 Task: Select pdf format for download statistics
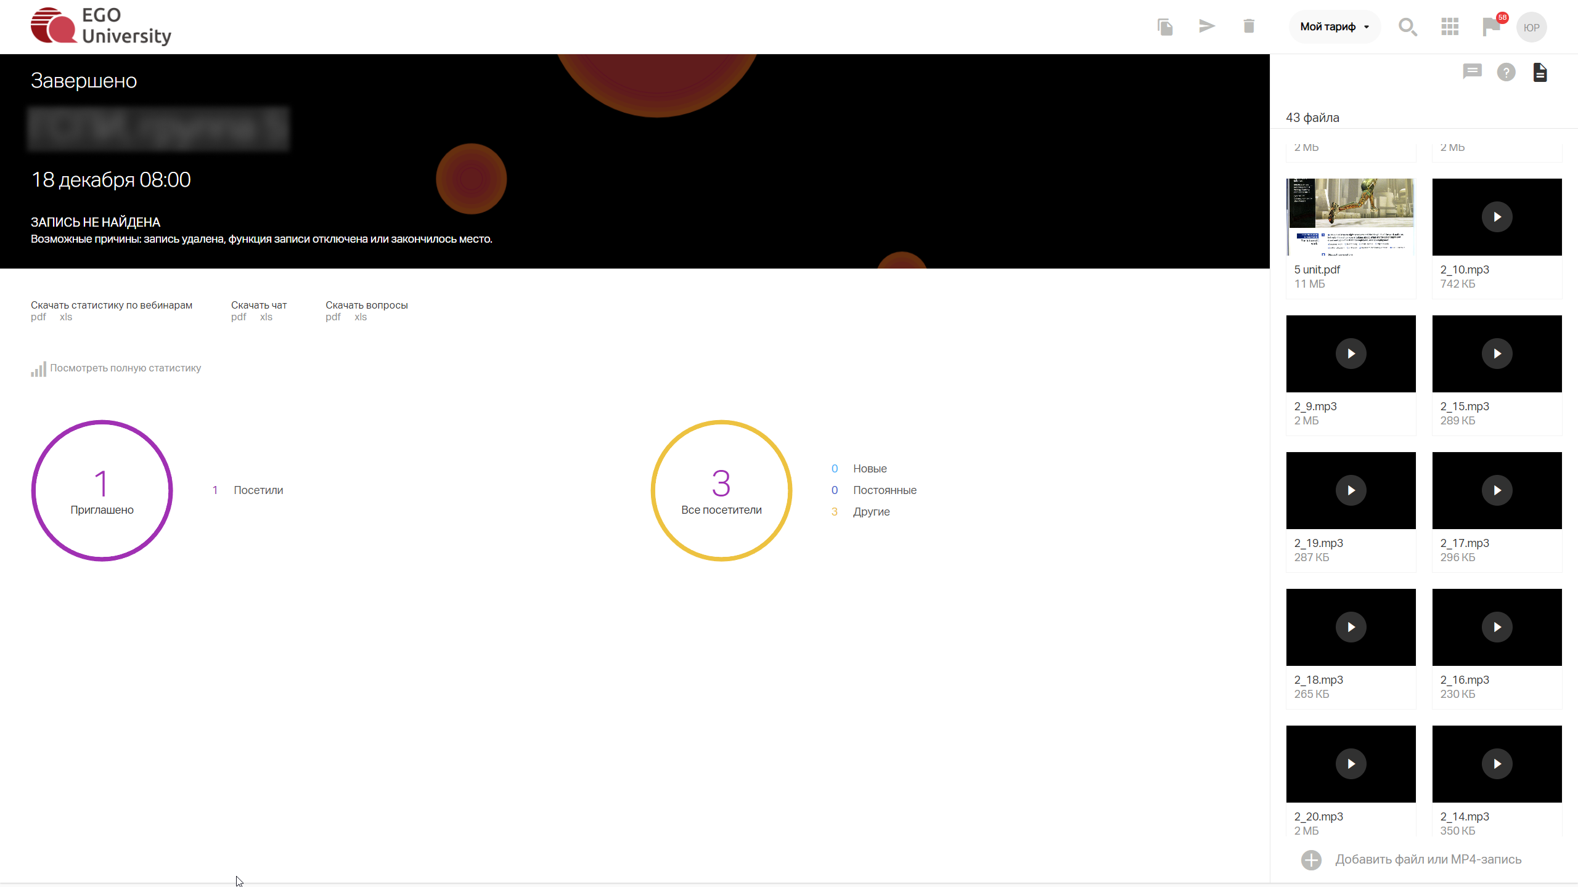pyautogui.click(x=38, y=316)
